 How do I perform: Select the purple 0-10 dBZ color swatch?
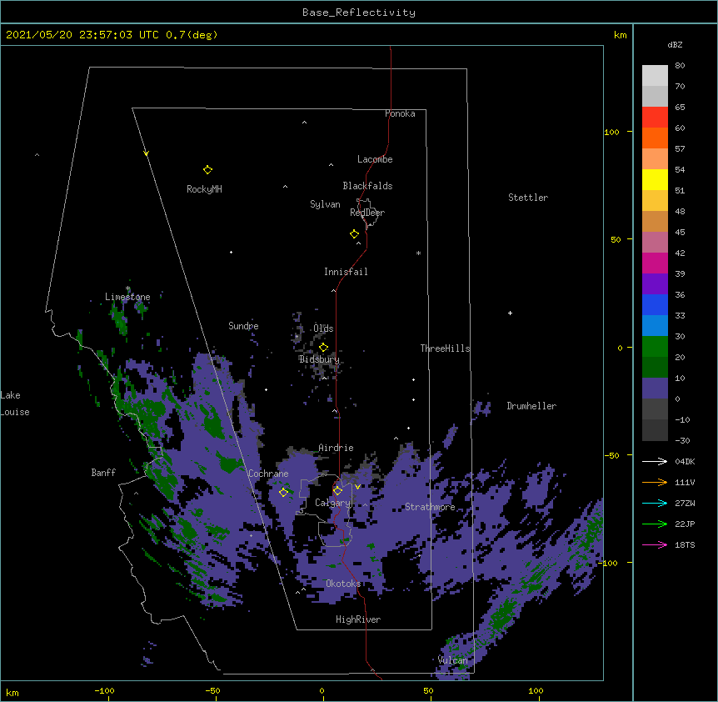point(655,389)
